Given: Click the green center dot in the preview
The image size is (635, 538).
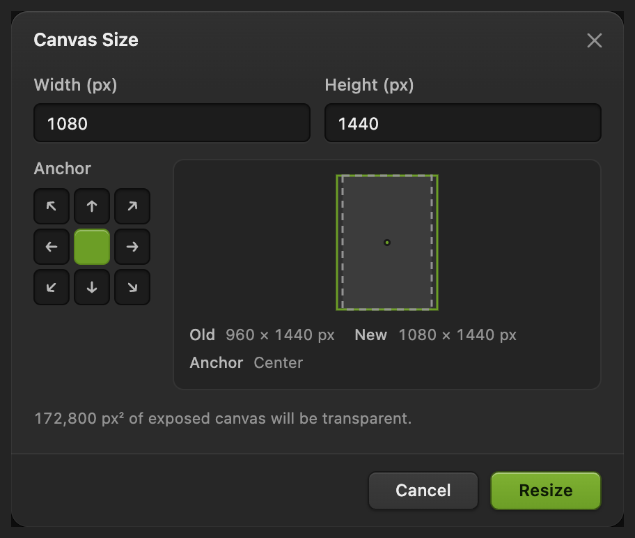Looking at the screenshot, I should 387,243.
